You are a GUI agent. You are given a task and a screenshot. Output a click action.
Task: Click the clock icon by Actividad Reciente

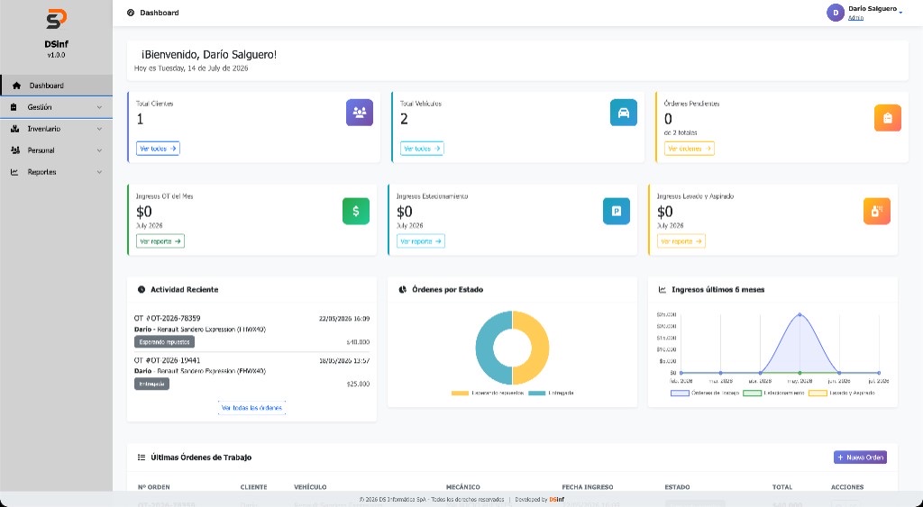142,289
